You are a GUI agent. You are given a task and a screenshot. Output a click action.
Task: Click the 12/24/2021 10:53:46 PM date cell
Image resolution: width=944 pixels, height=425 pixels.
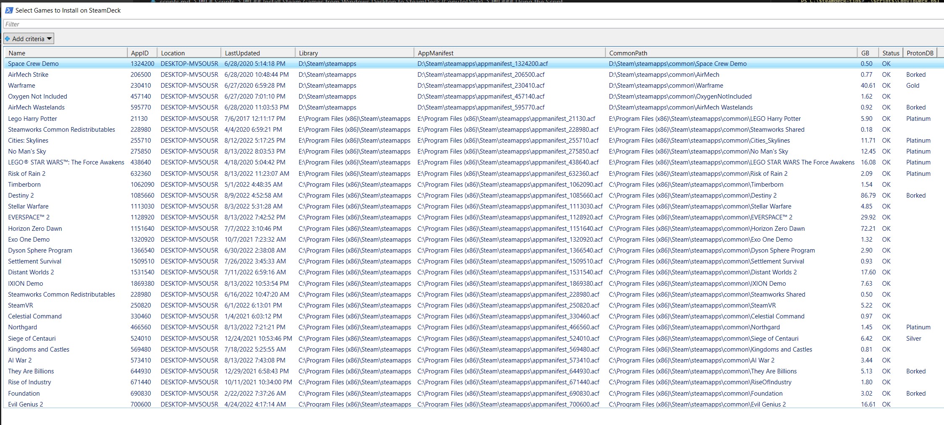[x=258, y=339]
